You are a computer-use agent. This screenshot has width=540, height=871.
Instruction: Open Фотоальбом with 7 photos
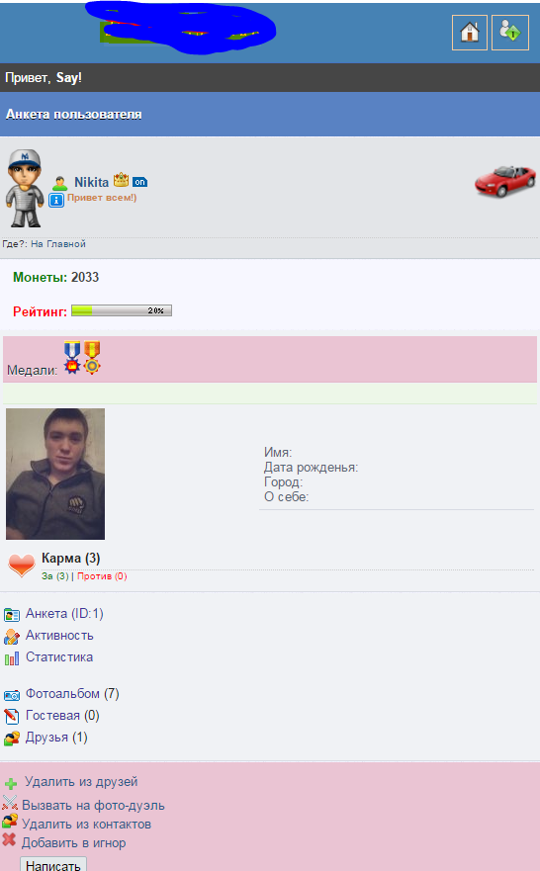click(x=72, y=693)
